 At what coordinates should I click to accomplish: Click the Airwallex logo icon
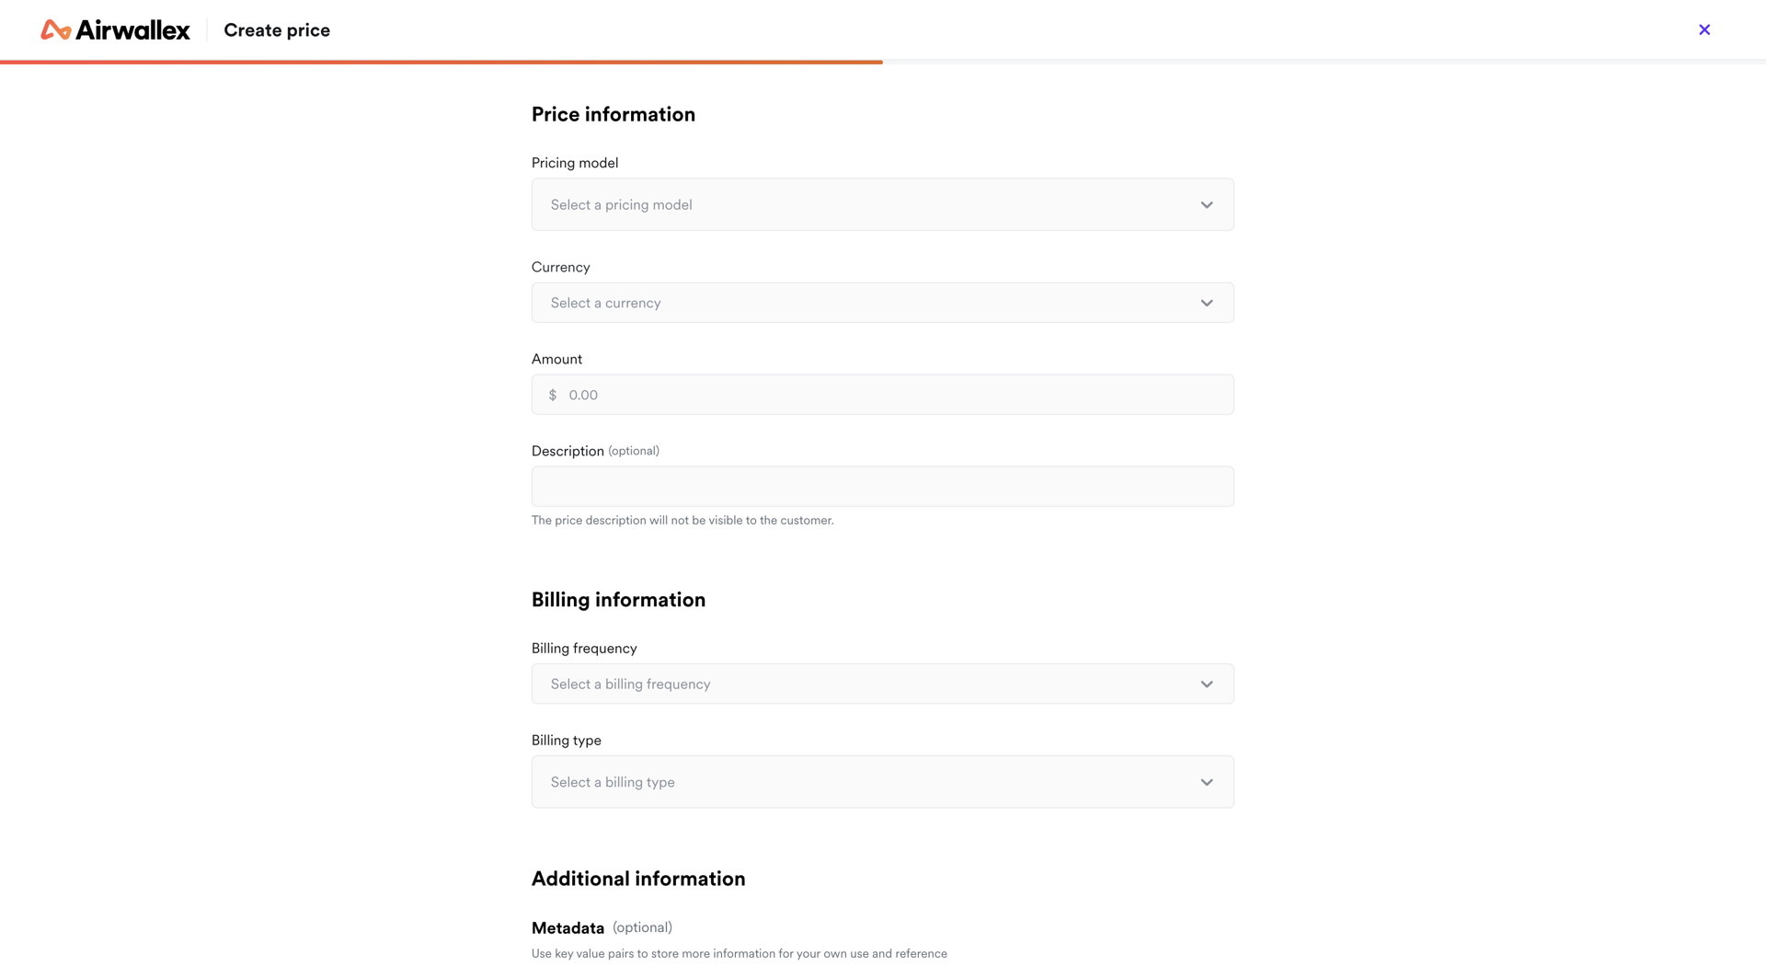pos(55,30)
